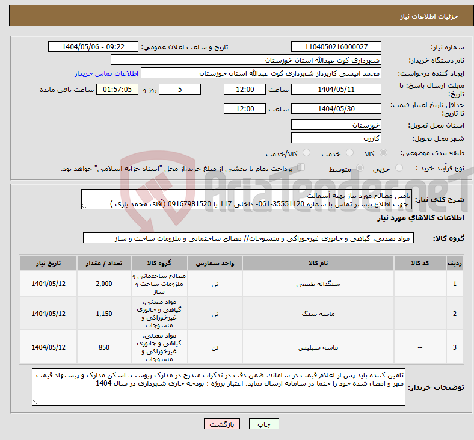The image size is (474, 440).
Task: Click the delivery province field خوزستان
Action: click(336, 125)
